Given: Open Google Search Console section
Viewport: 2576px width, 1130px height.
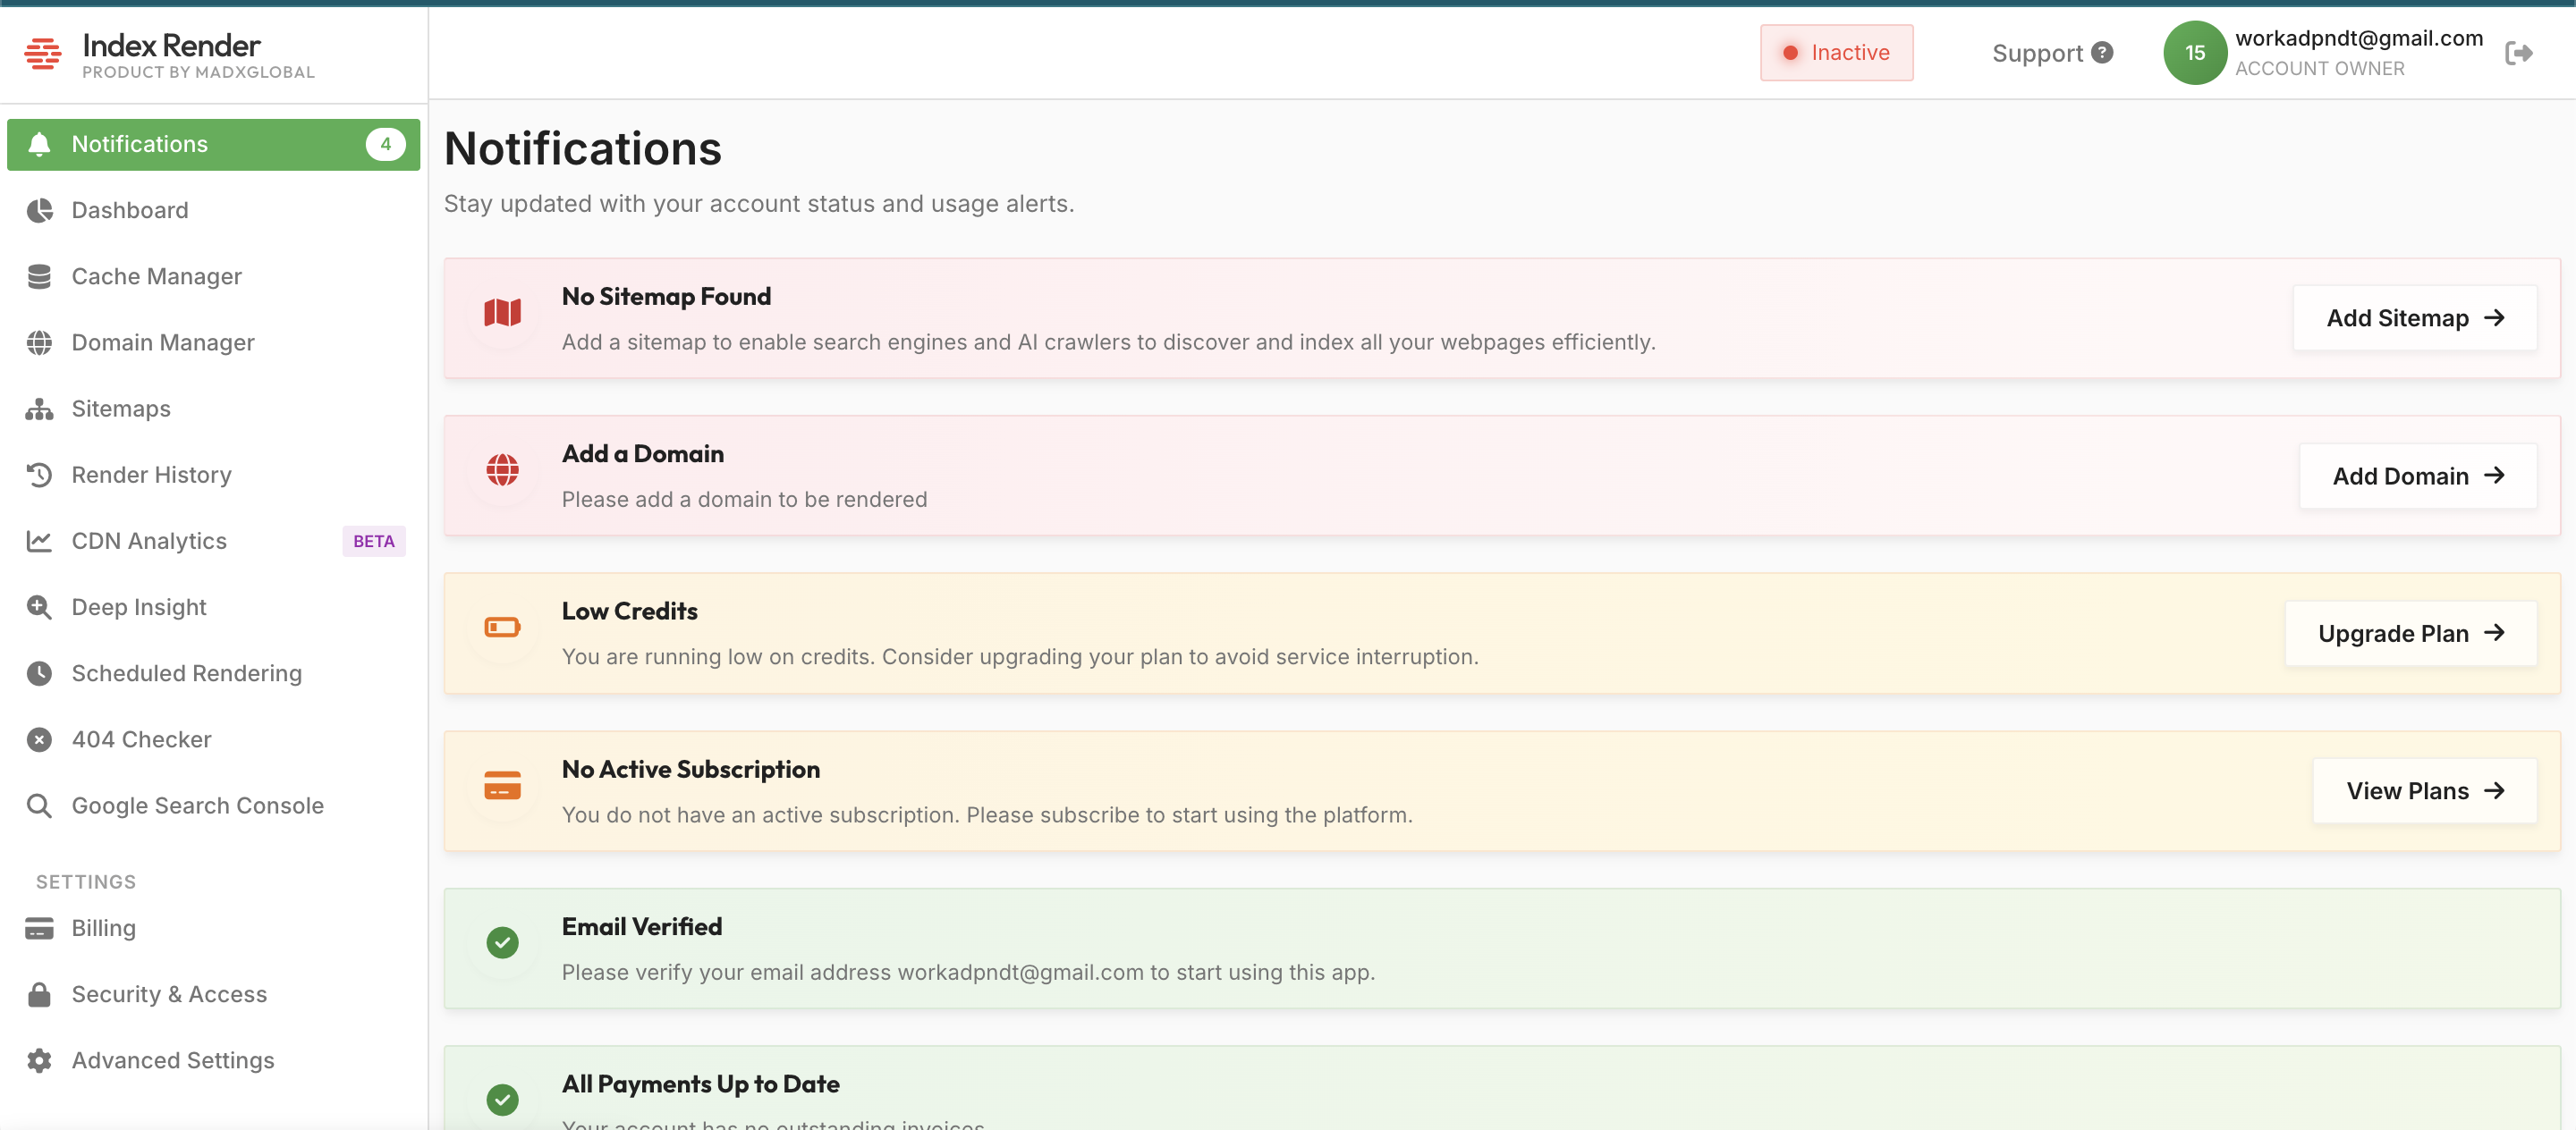Looking at the screenshot, I should tap(197, 805).
